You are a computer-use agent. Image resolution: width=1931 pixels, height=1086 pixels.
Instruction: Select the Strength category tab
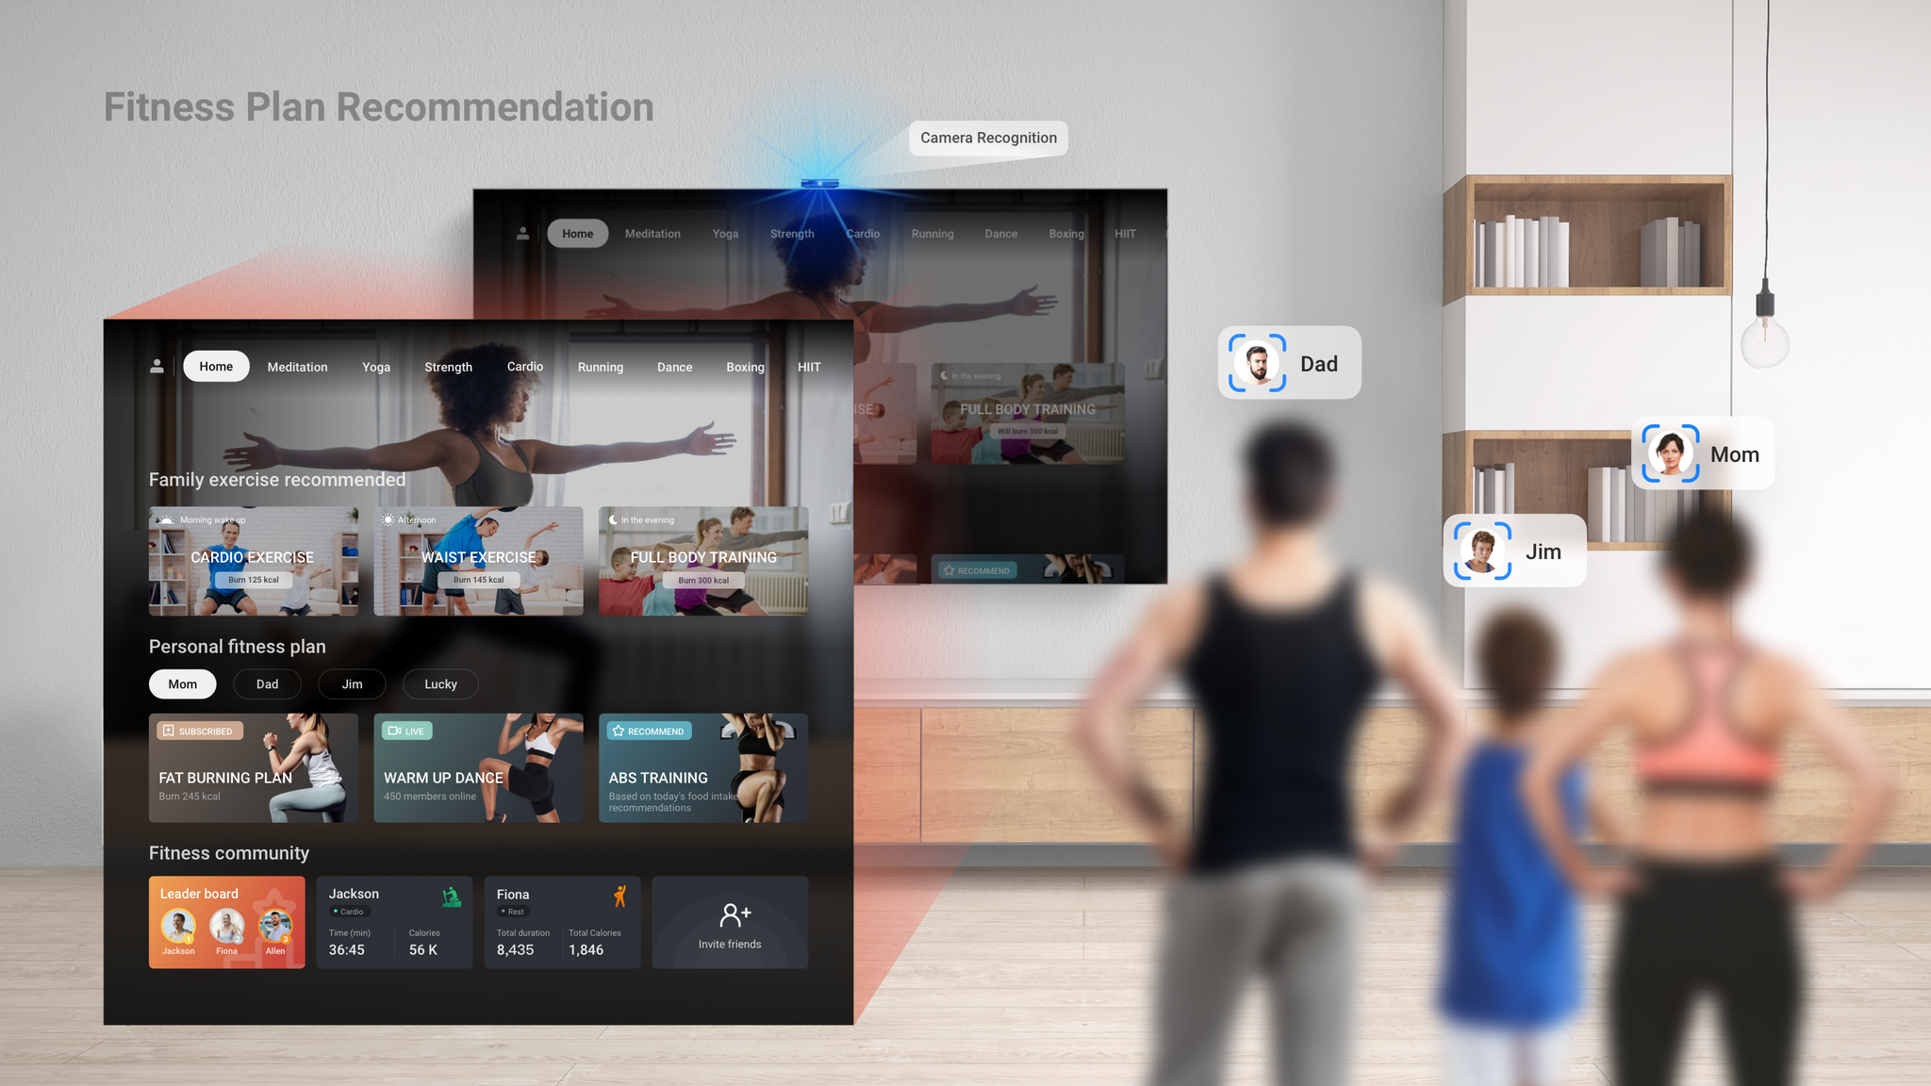(448, 368)
